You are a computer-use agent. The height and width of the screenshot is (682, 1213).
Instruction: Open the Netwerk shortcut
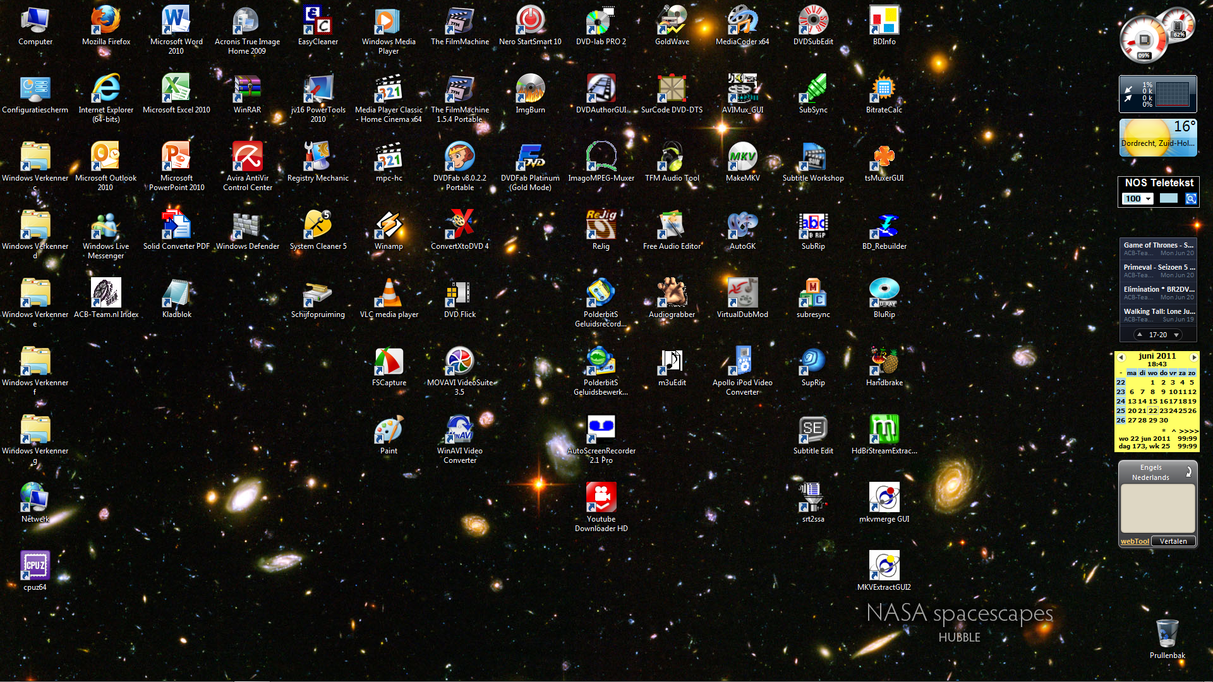pyautogui.click(x=35, y=503)
